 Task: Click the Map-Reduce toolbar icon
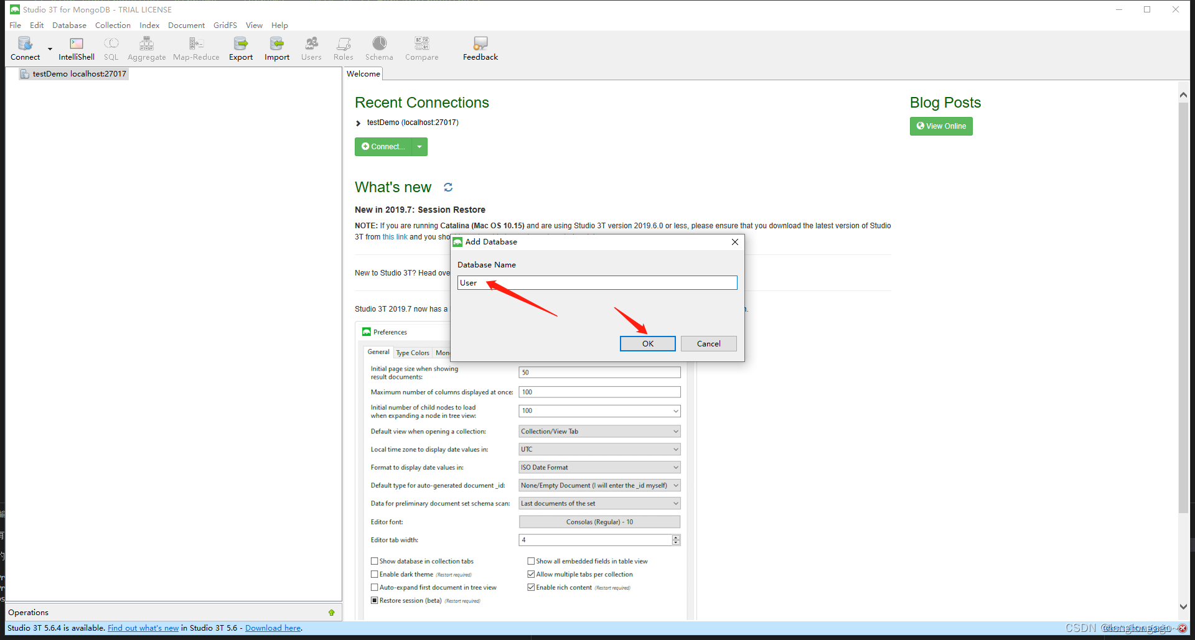click(196, 49)
